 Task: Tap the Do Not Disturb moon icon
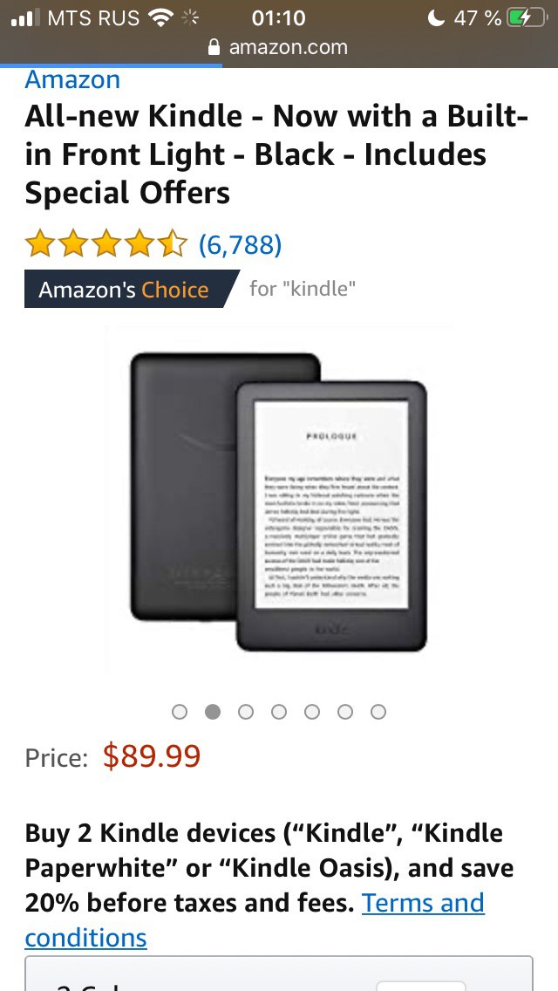436,17
